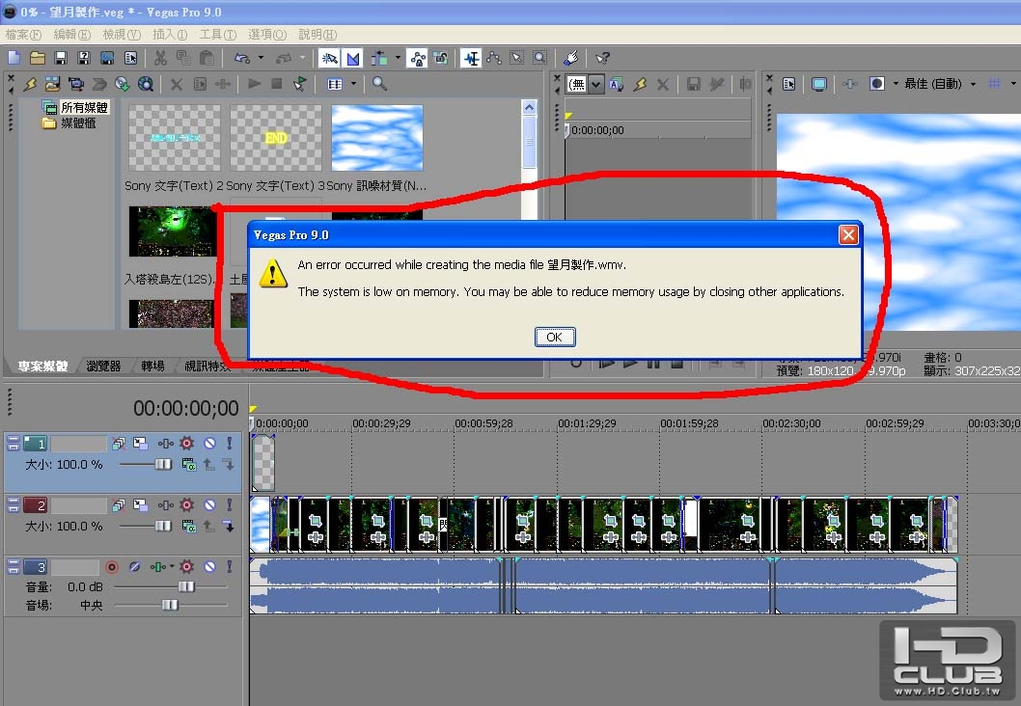1021x706 pixels.
Task: Click the Cut scissors icon
Action: click(x=160, y=58)
